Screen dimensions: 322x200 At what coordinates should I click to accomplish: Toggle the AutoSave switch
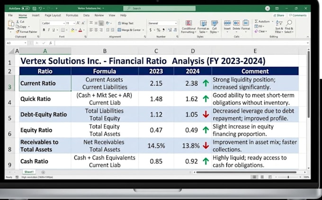click(26, 9)
